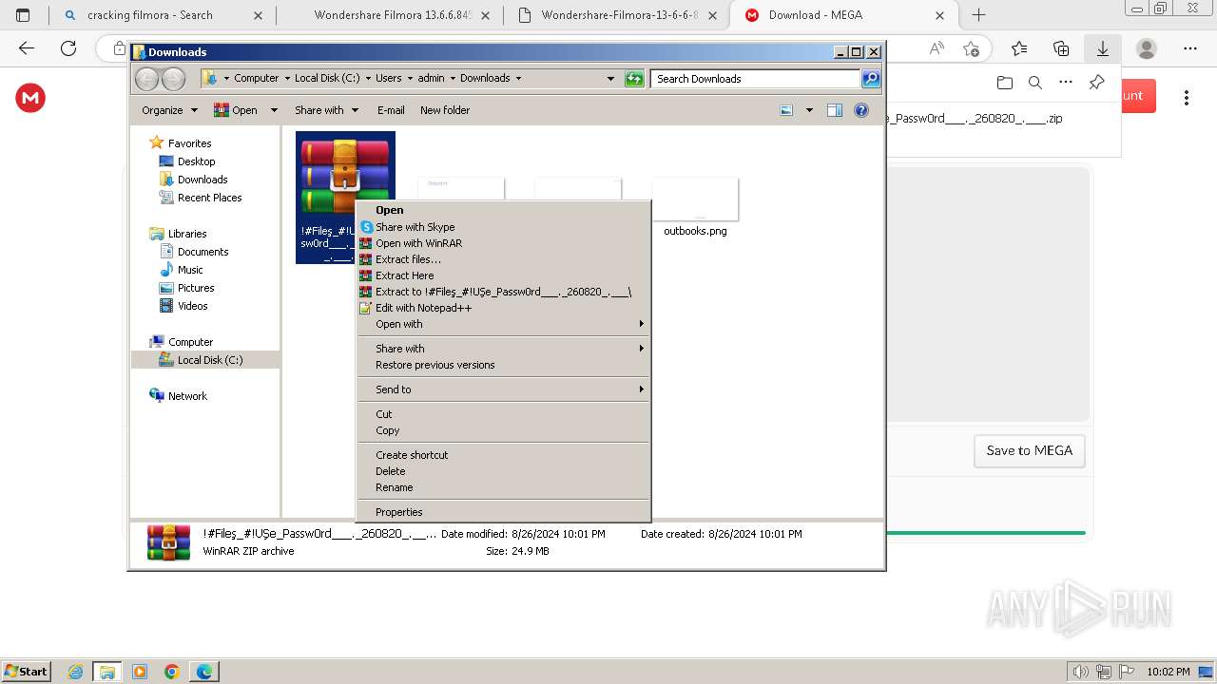1217x684 pixels.
Task: Open Properties from context menu
Action: 398,512
